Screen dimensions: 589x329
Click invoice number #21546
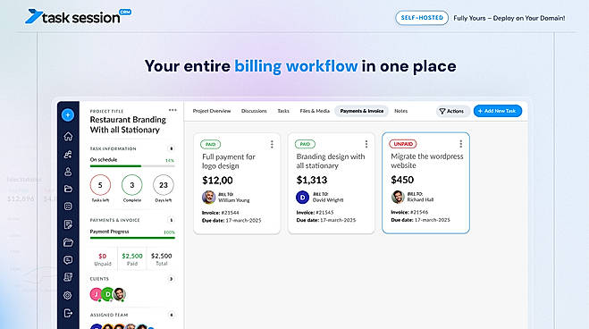pyautogui.click(x=419, y=212)
